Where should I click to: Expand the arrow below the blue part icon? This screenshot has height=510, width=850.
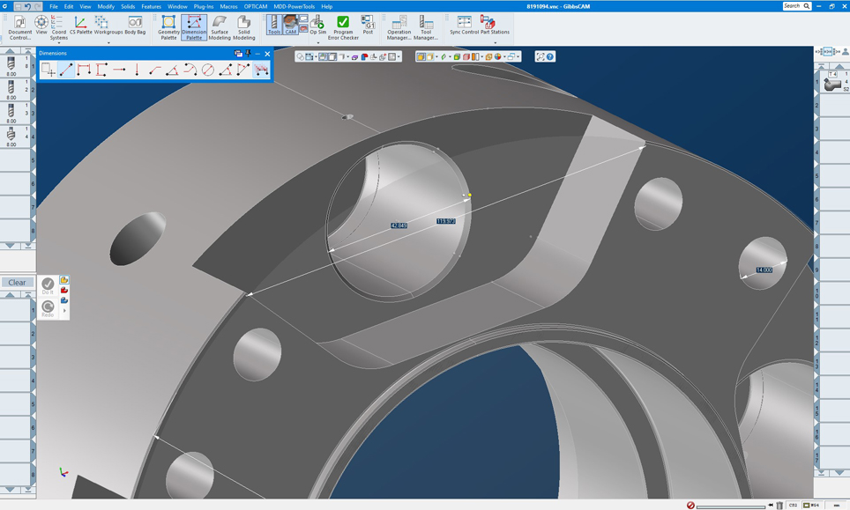pos(64,311)
